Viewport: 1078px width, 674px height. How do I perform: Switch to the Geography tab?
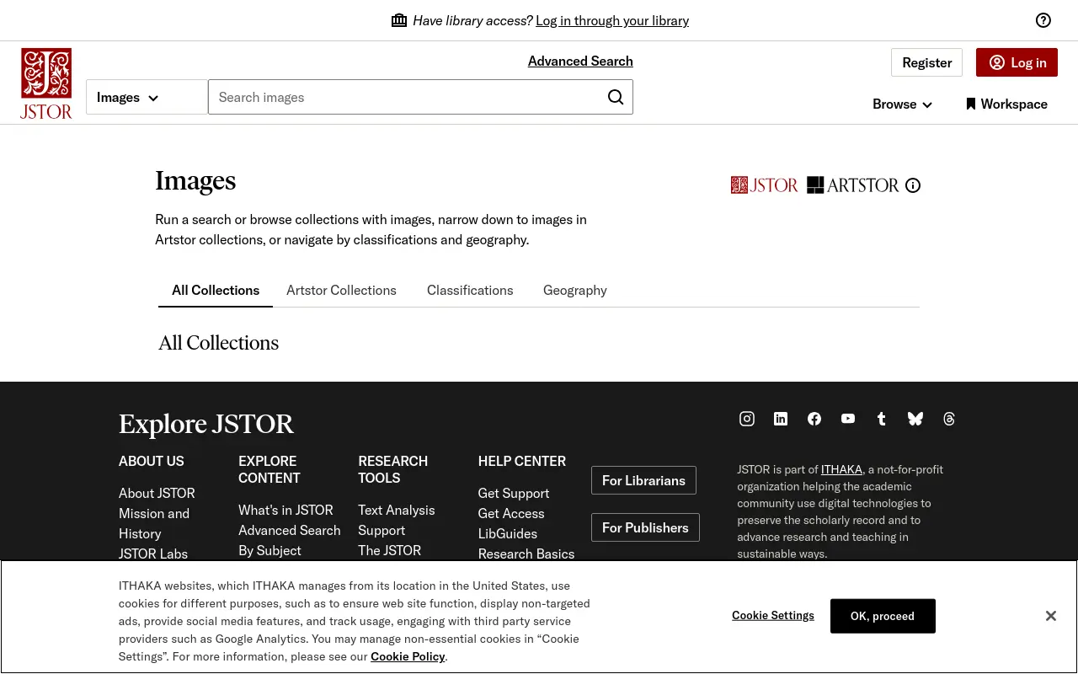[x=575, y=290]
